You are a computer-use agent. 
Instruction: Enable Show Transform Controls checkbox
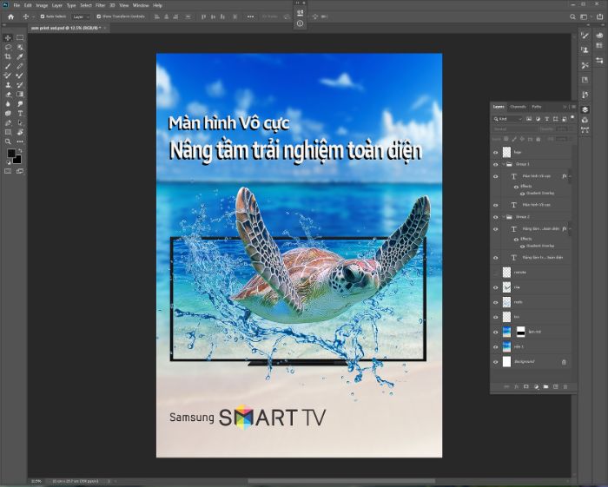coord(98,16)
